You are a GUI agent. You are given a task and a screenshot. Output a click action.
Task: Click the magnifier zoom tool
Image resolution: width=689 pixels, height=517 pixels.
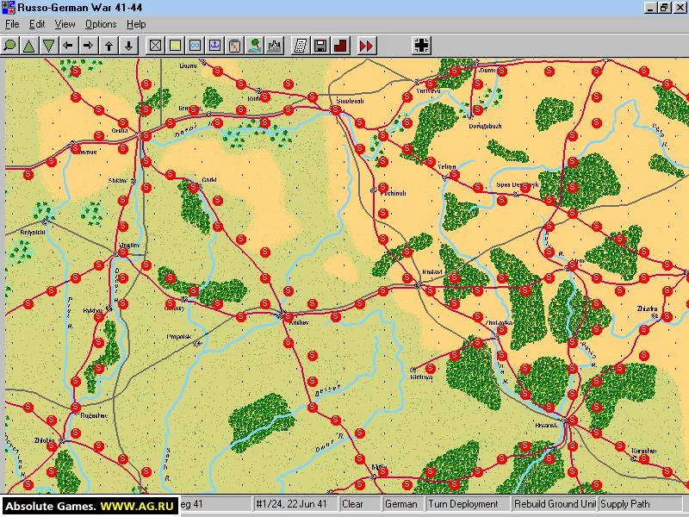tap(9, 46)
